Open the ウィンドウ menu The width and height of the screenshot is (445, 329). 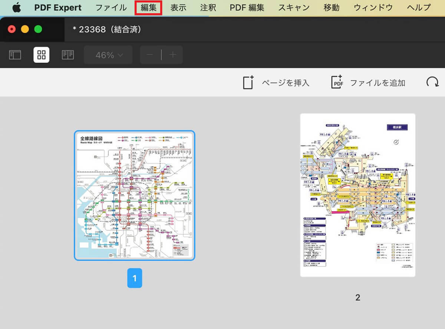[373, 7]
